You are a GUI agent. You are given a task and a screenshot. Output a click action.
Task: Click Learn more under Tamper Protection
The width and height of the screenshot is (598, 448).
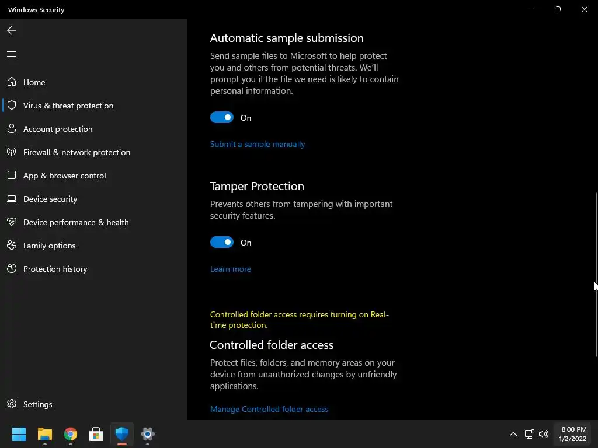pos(230,269)
